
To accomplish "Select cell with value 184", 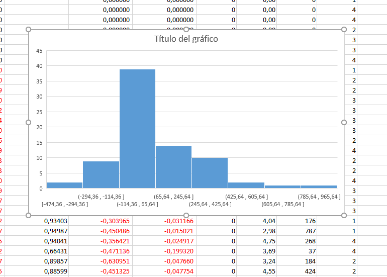I will 297,261.
